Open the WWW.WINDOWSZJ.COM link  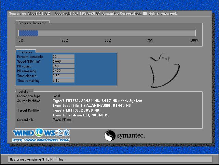pyautogui.click(x=42, y=140)
